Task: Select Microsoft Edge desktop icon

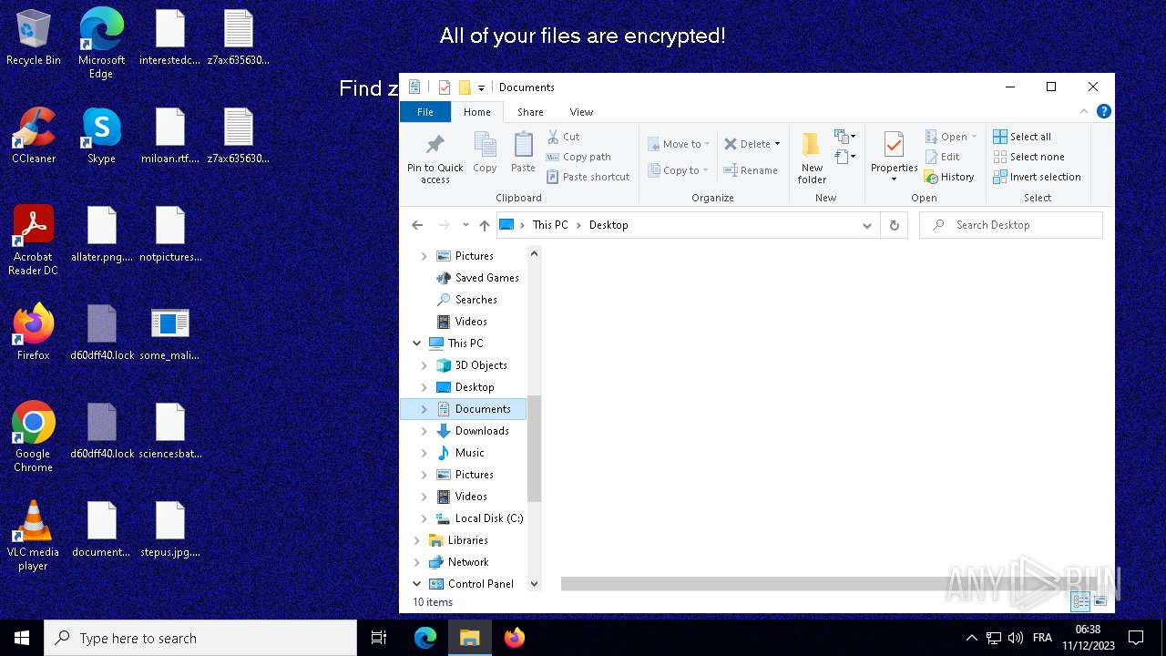Action: click(101, 44)
